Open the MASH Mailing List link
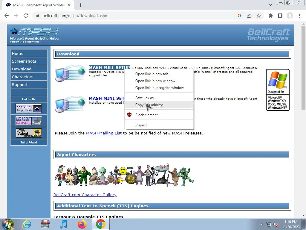306x230 pixels. point(104,133)
